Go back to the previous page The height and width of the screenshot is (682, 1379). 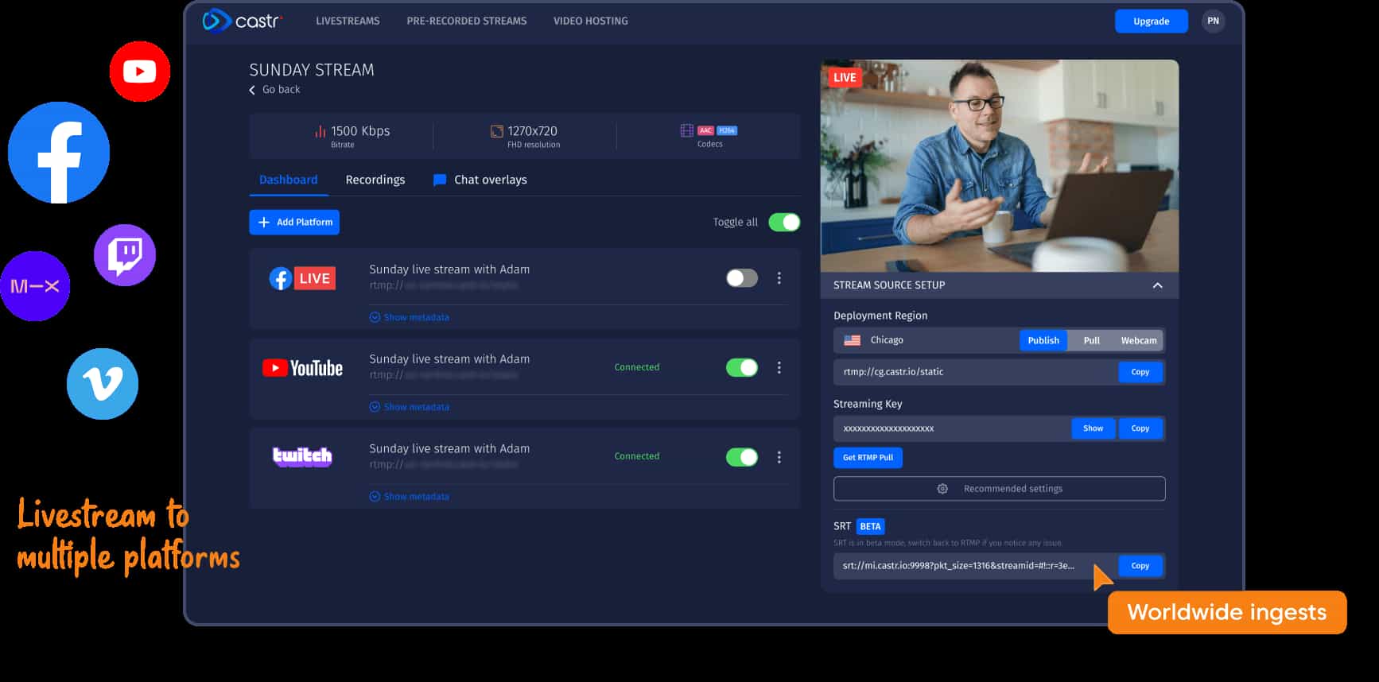click(x=275, y=90)
